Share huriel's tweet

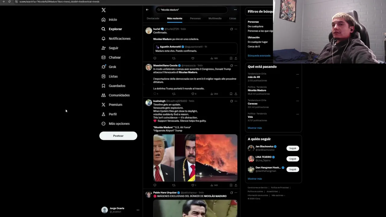[x=236, y=58]
